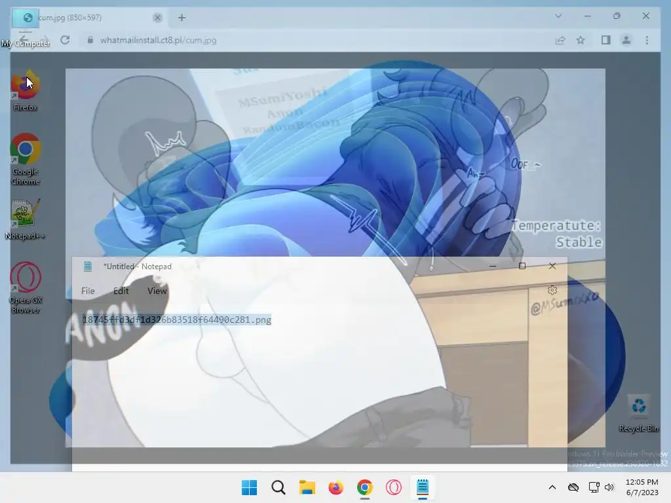Close the Untitled Notepad window
671x503 pixels.
[552, 266]
